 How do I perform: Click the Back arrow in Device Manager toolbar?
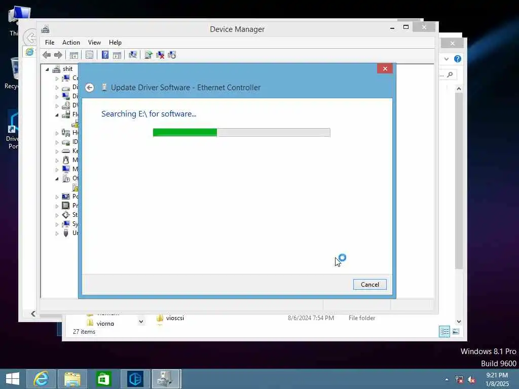coord(46,55)
